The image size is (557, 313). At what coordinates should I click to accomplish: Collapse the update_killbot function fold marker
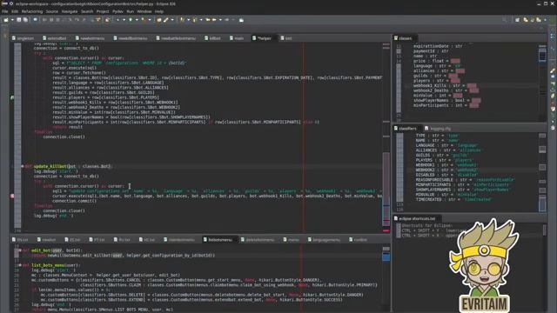coord(22,166)
